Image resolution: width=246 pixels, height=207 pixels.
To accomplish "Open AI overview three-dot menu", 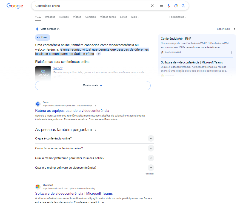I will [x=234, y=29].
